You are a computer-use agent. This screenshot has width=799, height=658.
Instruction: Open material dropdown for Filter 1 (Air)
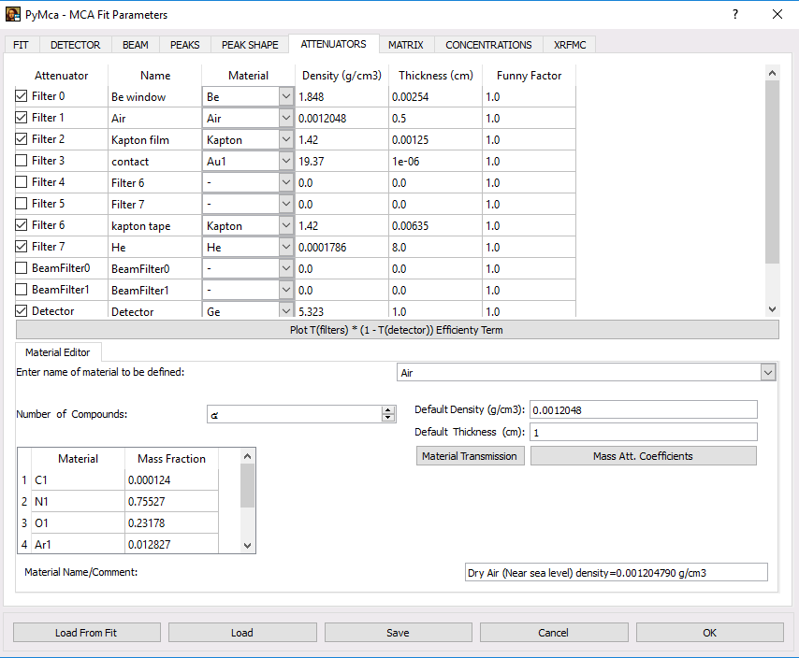[x=286, y=118]
